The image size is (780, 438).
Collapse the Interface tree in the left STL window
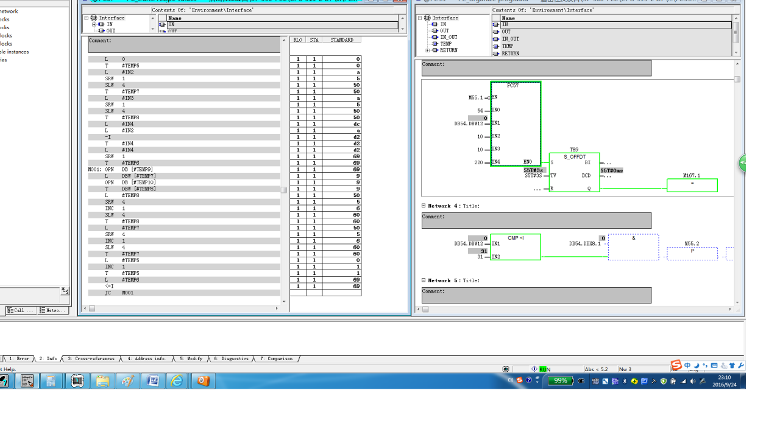pyautogui.click(x=87, y=18)
